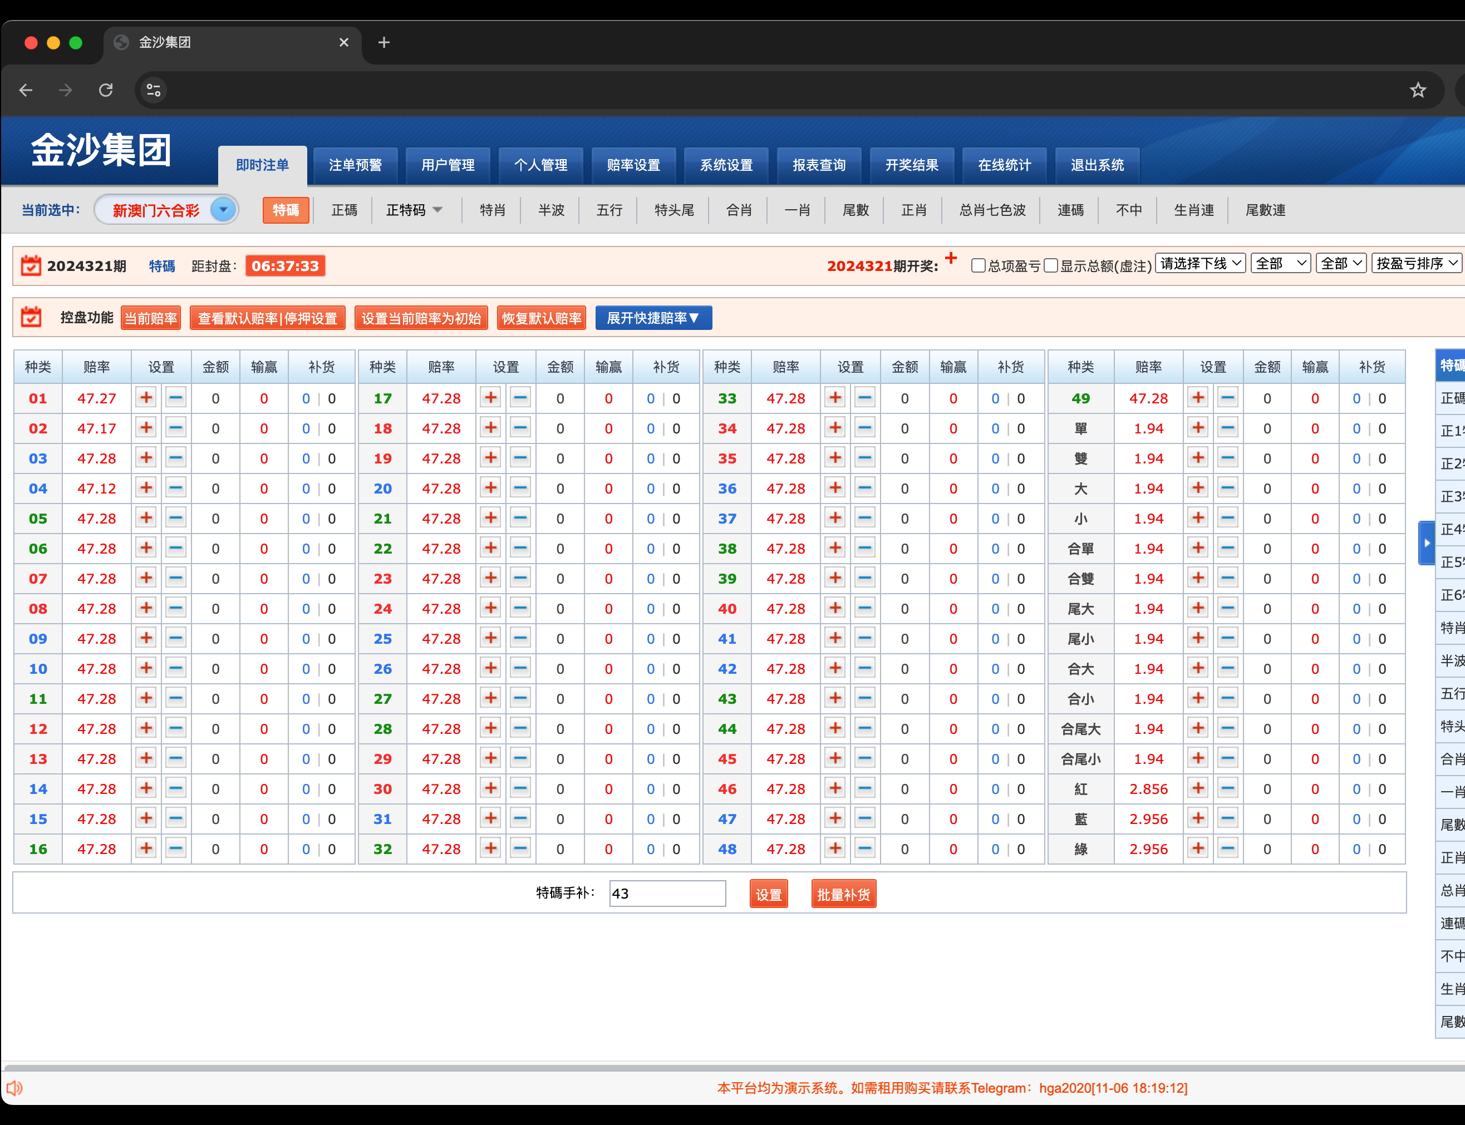Click the minus icon for number 49

[x=1227, y=398]
